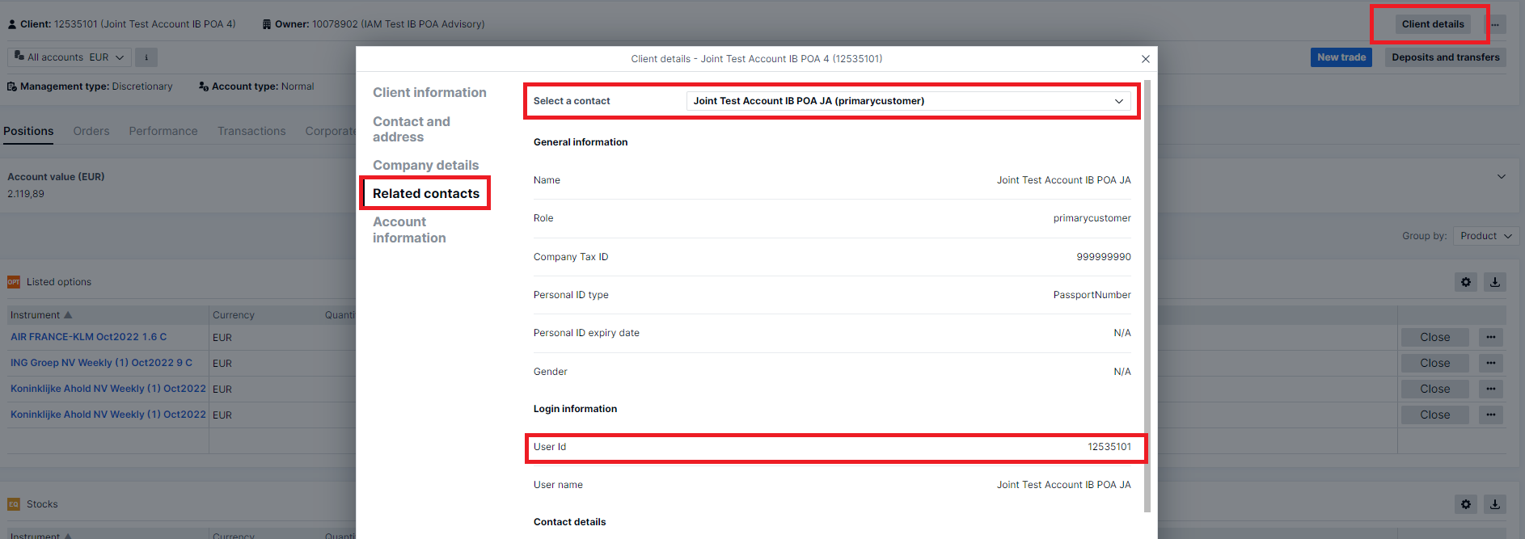Open Listed options settings gear
This screenshot has width=1525, height=539.
click(x=1466, y=282)
